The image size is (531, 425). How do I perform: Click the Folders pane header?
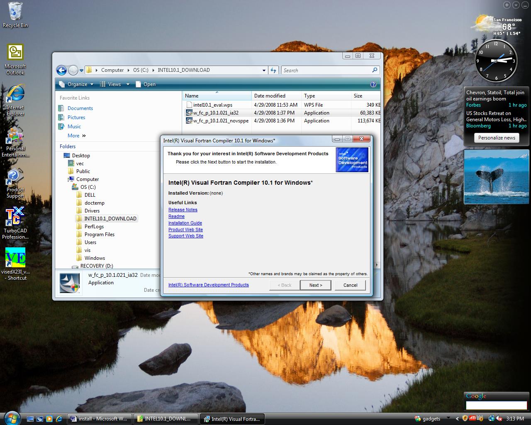68,146
